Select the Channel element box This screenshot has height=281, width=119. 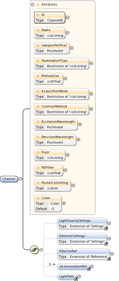pos(9,179)
